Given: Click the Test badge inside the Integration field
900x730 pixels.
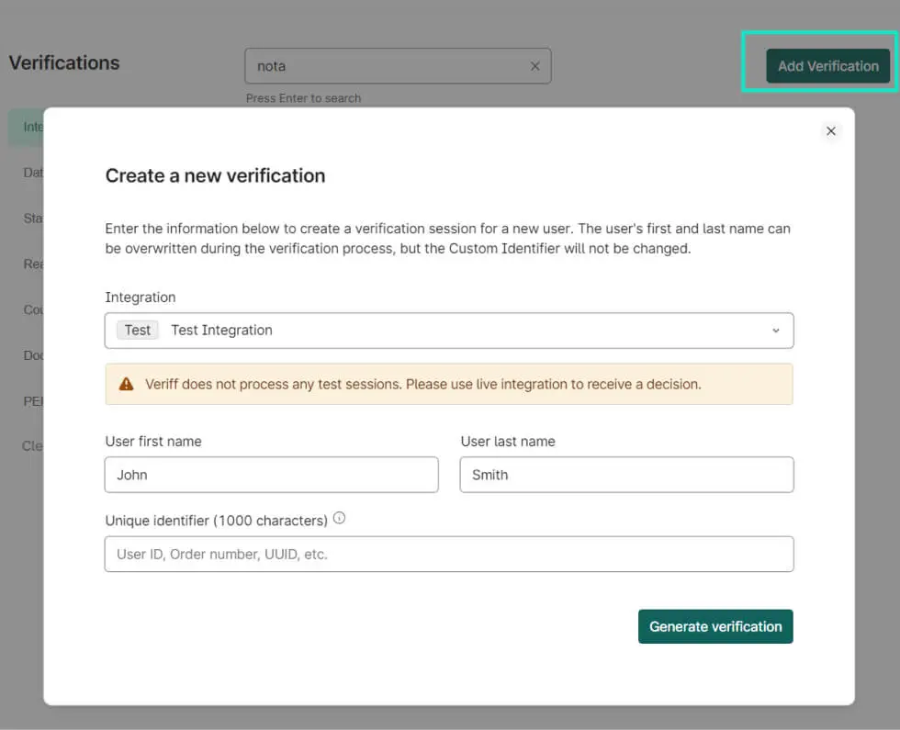Looking at the screenshot, I should tap(137, 330).
